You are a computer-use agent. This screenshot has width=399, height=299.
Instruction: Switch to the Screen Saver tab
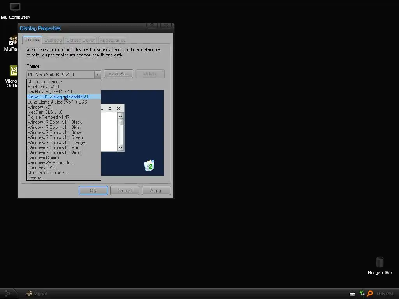tap(80, 40)
